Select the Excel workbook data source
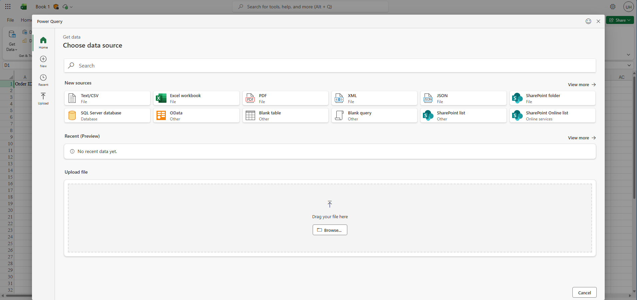 [196, 98]
